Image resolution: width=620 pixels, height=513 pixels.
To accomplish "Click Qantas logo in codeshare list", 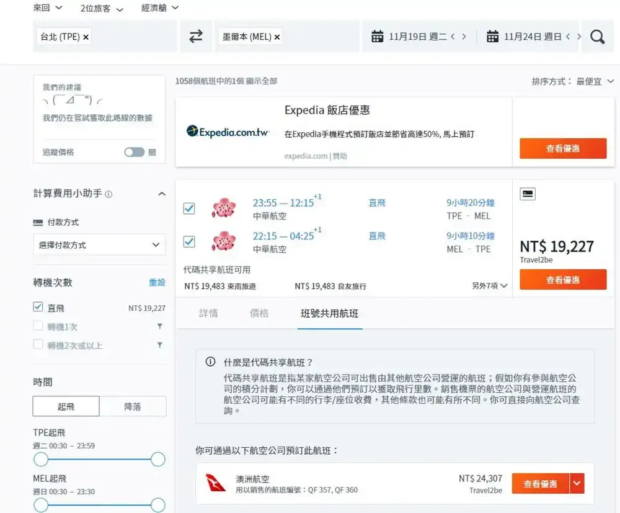I will (216, 483).
